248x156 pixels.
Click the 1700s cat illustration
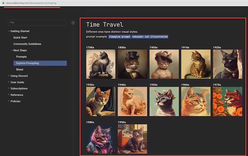(101, 64)
